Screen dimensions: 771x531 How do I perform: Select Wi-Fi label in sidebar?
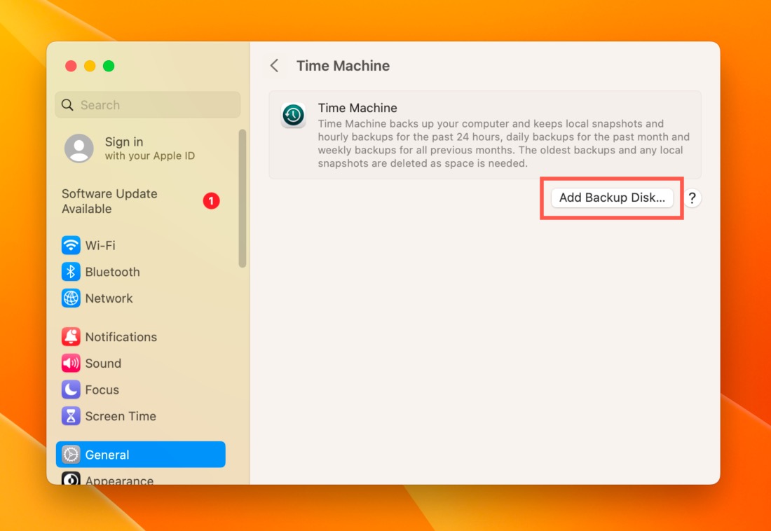coord(100,245)
